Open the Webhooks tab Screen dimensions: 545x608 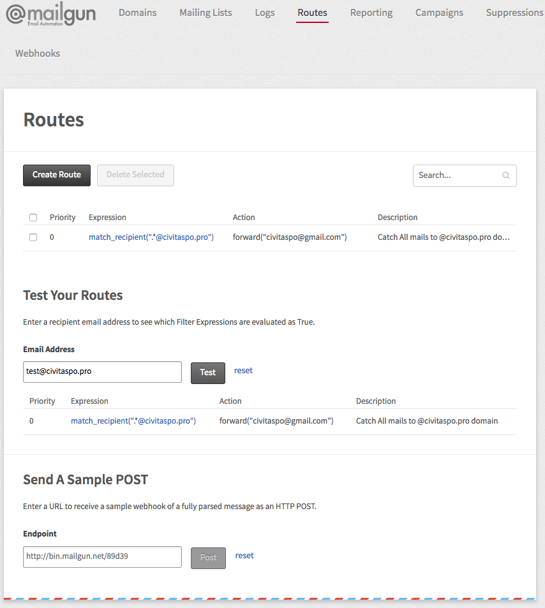[x=38, y=54]
